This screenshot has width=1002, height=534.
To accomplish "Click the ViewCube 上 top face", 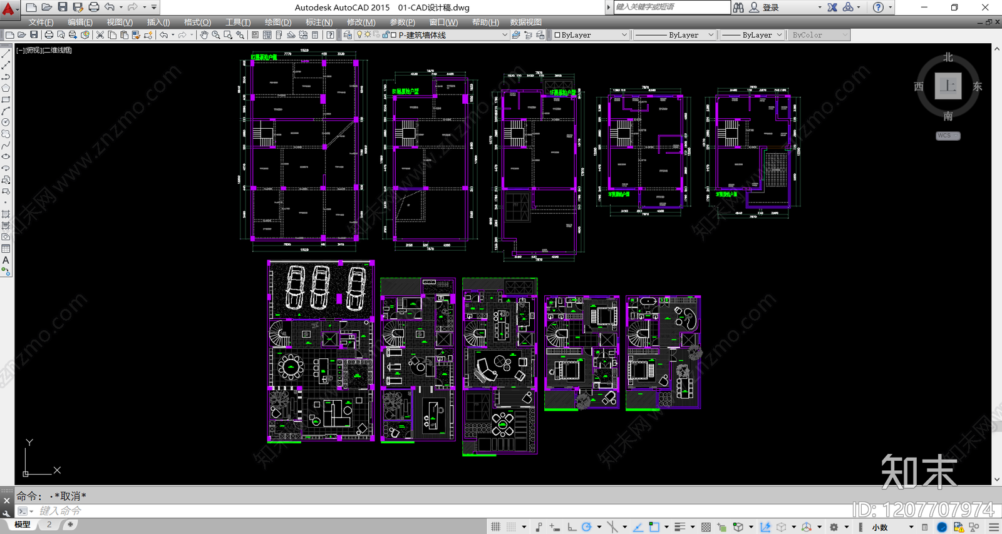I will [948, 86].
